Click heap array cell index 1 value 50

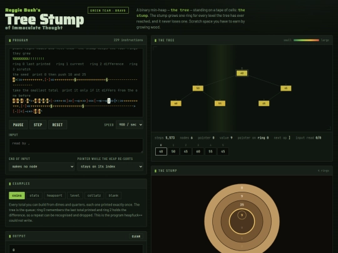pyautogui.click(x=173, y=151)
